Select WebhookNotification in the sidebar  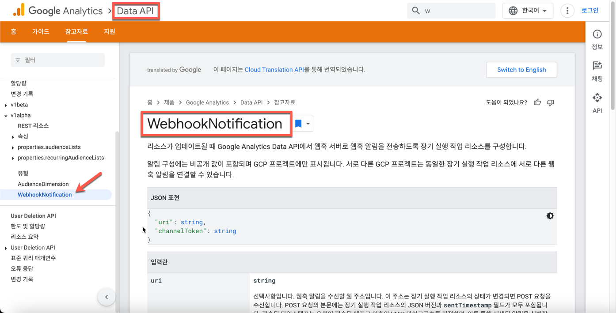point(45,195)
